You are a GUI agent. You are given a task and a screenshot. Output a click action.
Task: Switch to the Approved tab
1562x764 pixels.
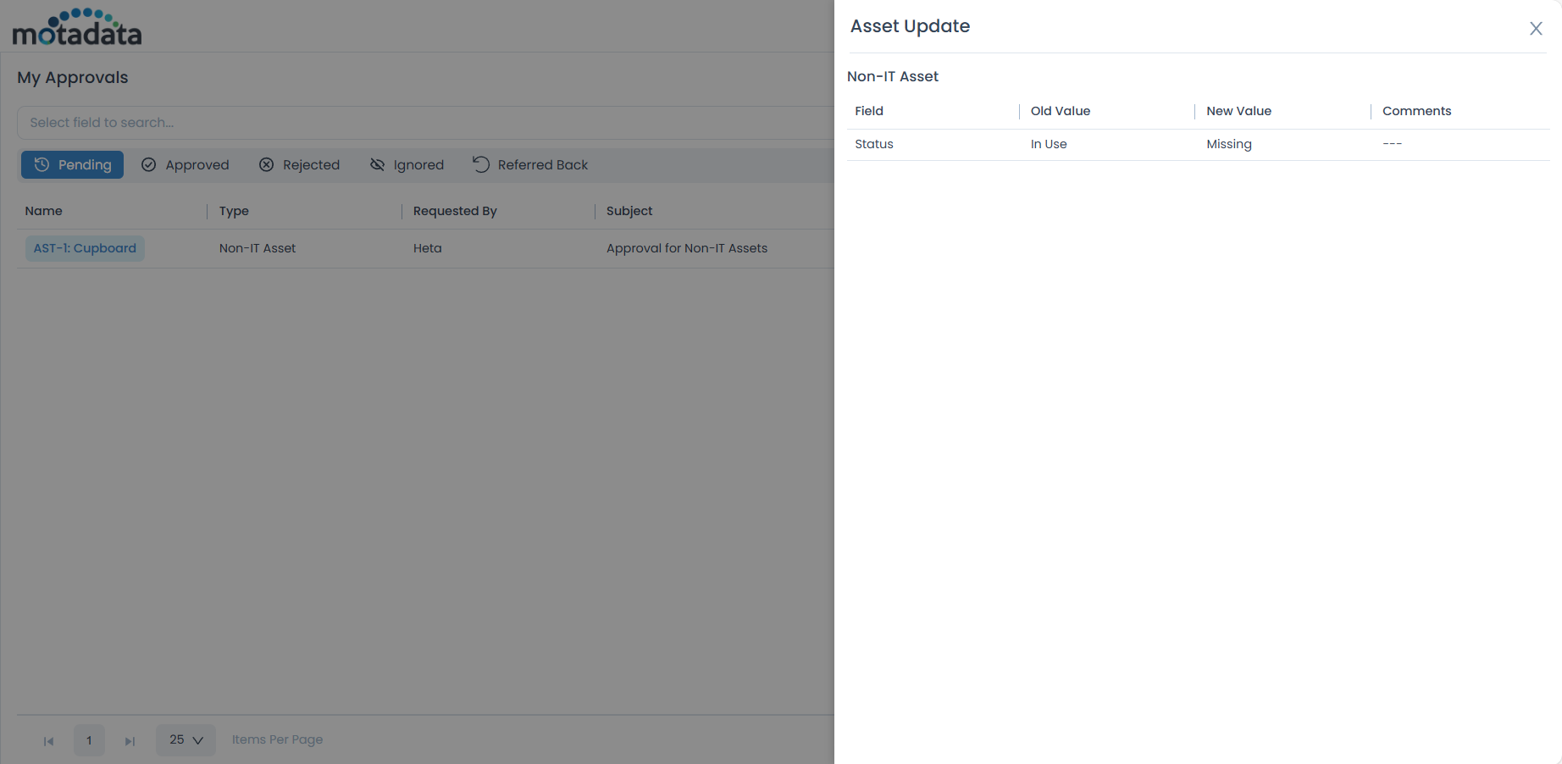185,165
